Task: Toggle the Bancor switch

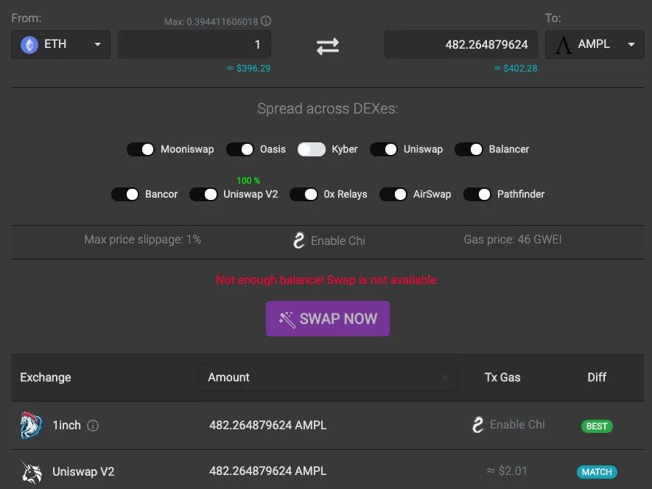Action: pos(125,195)
